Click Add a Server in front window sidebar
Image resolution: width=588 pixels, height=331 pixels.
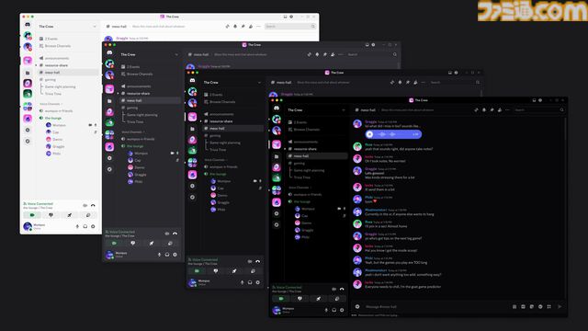coord(277,213)
